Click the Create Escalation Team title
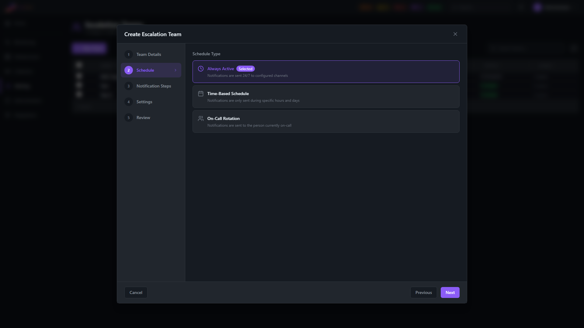Viewport: 584px width, 328px height. tap(153, 34)
